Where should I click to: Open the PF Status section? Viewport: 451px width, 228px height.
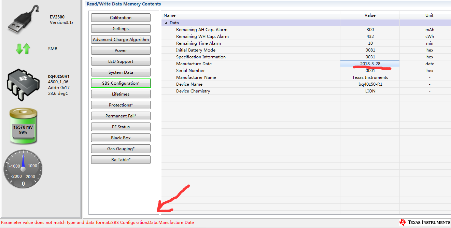pyautogui.click(x=121, y=127)
